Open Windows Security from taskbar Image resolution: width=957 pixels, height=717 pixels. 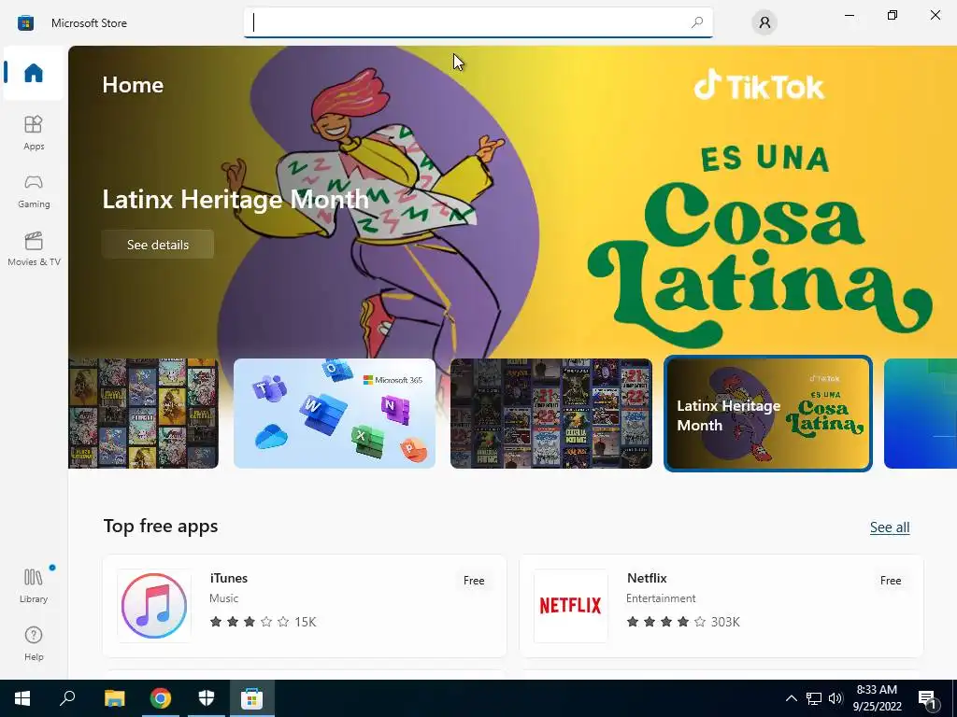tap(207, 698)
